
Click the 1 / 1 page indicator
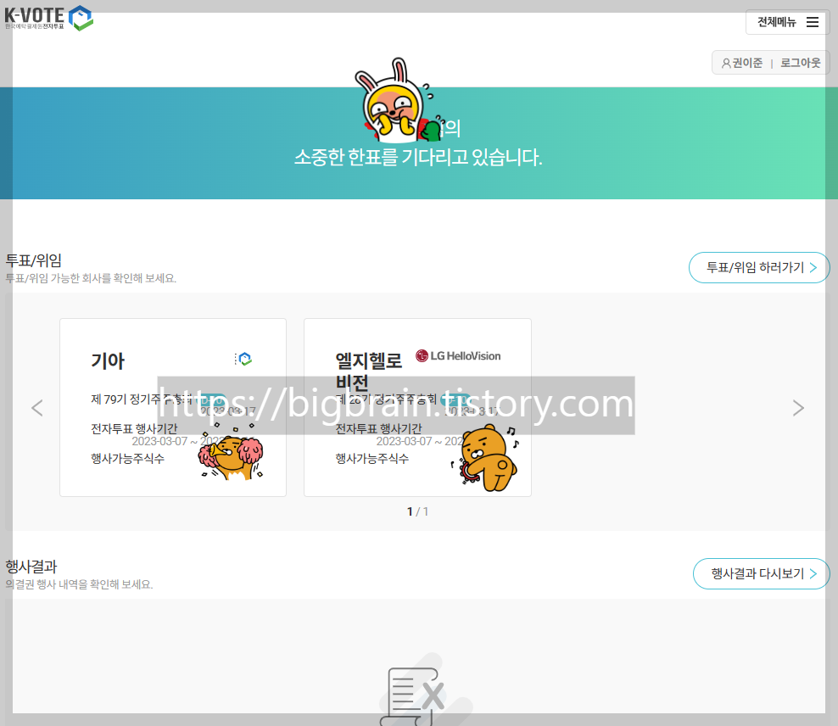click(418, 511)
